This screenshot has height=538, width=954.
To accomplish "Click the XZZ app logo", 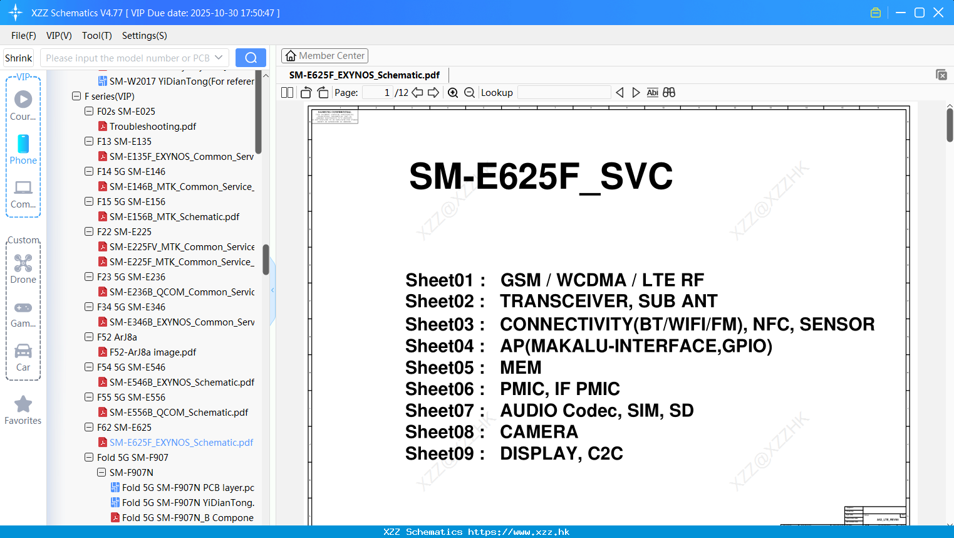I will pyautogui.click(x=16, y=13).
